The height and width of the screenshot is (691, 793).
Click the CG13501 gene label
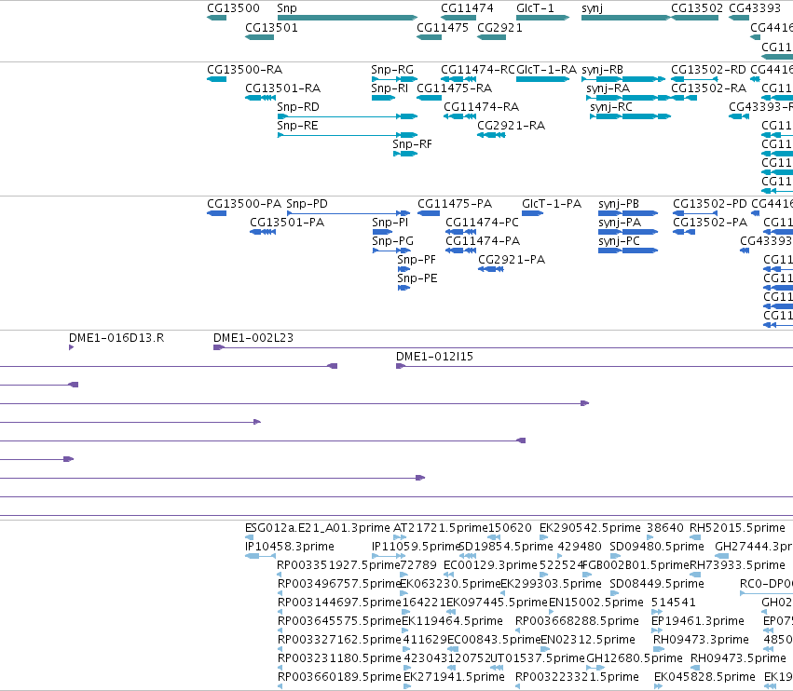coord(271,27)
